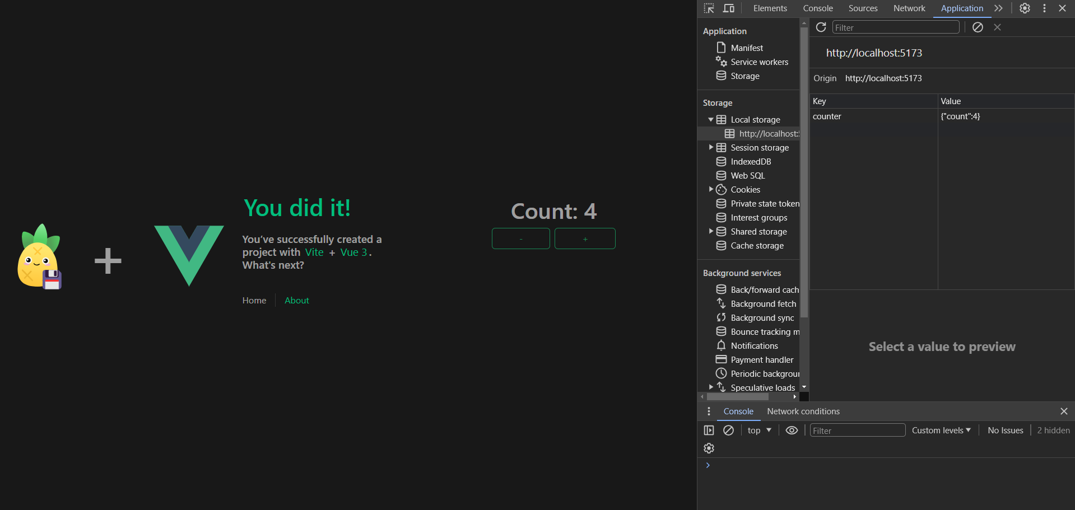Image resolution: width=1075 pixels, height=510 pixels.
Task: Focus the console Filter input
Action: click(x=858, y=431)
